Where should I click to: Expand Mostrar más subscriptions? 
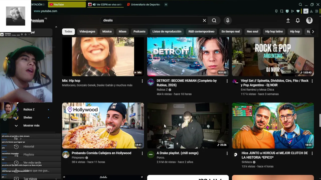tap(31, 125)
